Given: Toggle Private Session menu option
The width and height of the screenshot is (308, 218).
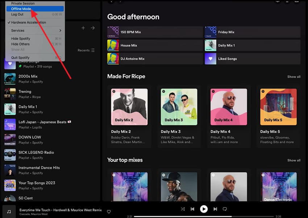Looking at the screenshot, I should (35, 3).
